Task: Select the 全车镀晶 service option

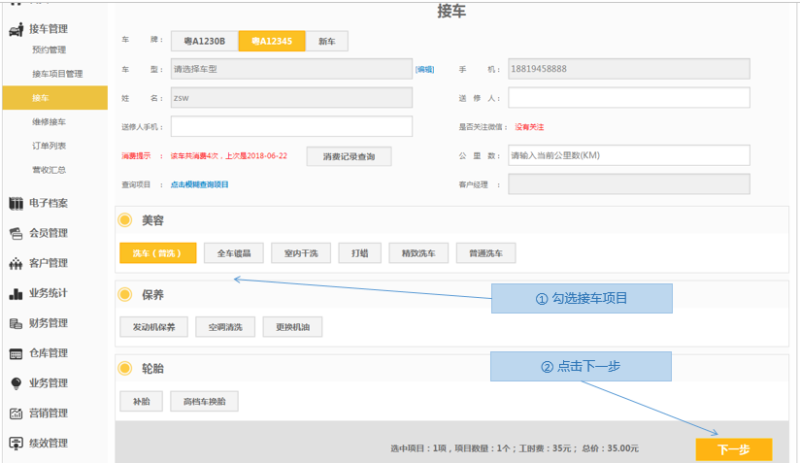Action: 233,253
